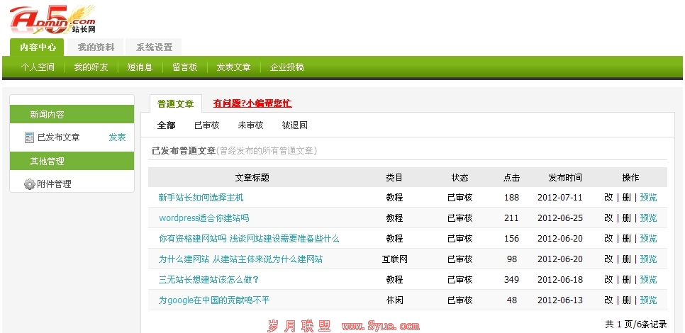Open the 有问题?小编帮您忙 help link
685x333 pixels.
click(x=252, y=103)
